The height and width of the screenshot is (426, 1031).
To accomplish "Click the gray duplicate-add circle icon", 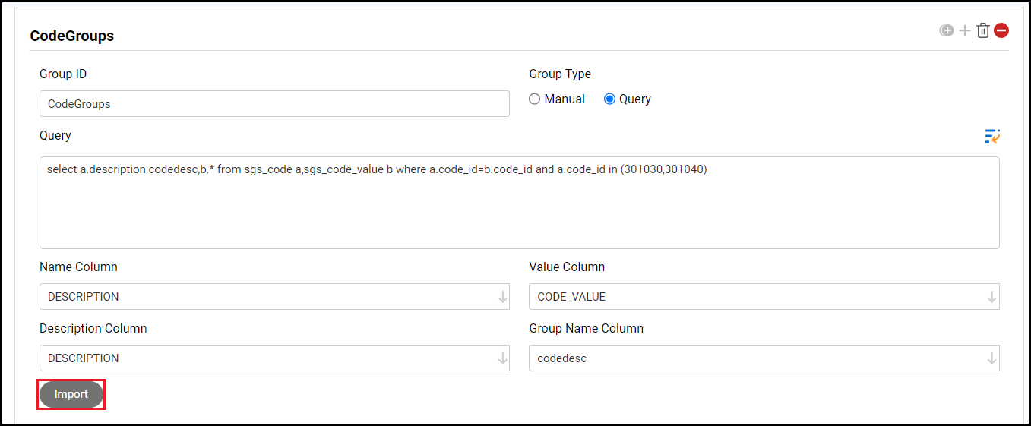I will click(947, 30).
